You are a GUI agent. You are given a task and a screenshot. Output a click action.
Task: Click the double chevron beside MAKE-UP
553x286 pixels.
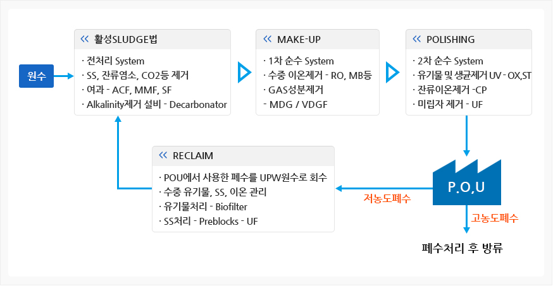tap(268, 39)
